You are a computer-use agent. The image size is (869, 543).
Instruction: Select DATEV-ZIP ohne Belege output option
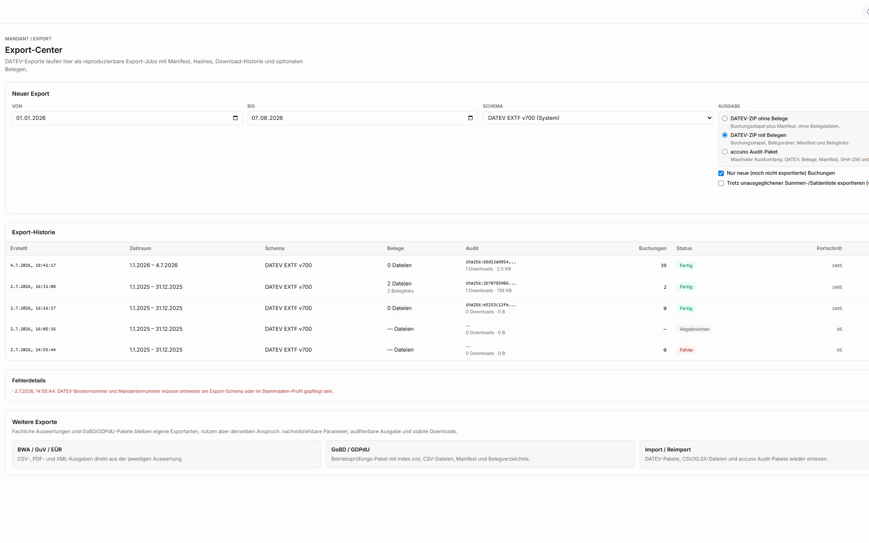(x=725, y=119)
